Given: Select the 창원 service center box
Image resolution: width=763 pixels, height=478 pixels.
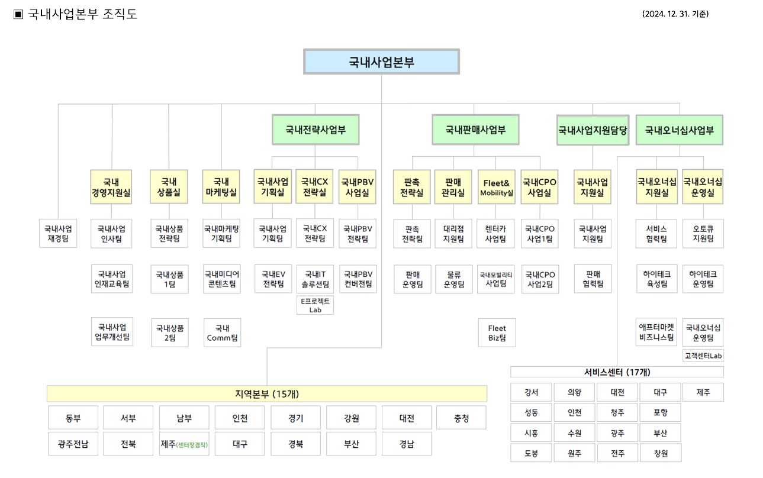Looking at the screenshot, I should (x=661, y=454).
